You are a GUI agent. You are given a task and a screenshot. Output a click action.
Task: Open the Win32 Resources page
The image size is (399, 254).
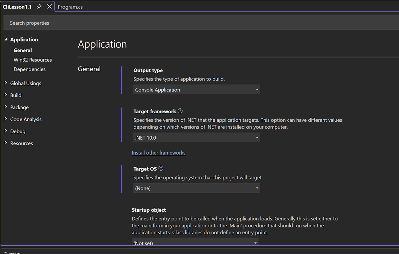(33, 60)
